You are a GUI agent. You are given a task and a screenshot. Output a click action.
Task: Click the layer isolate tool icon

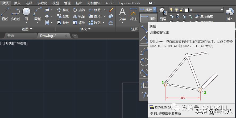pos(178,16)
